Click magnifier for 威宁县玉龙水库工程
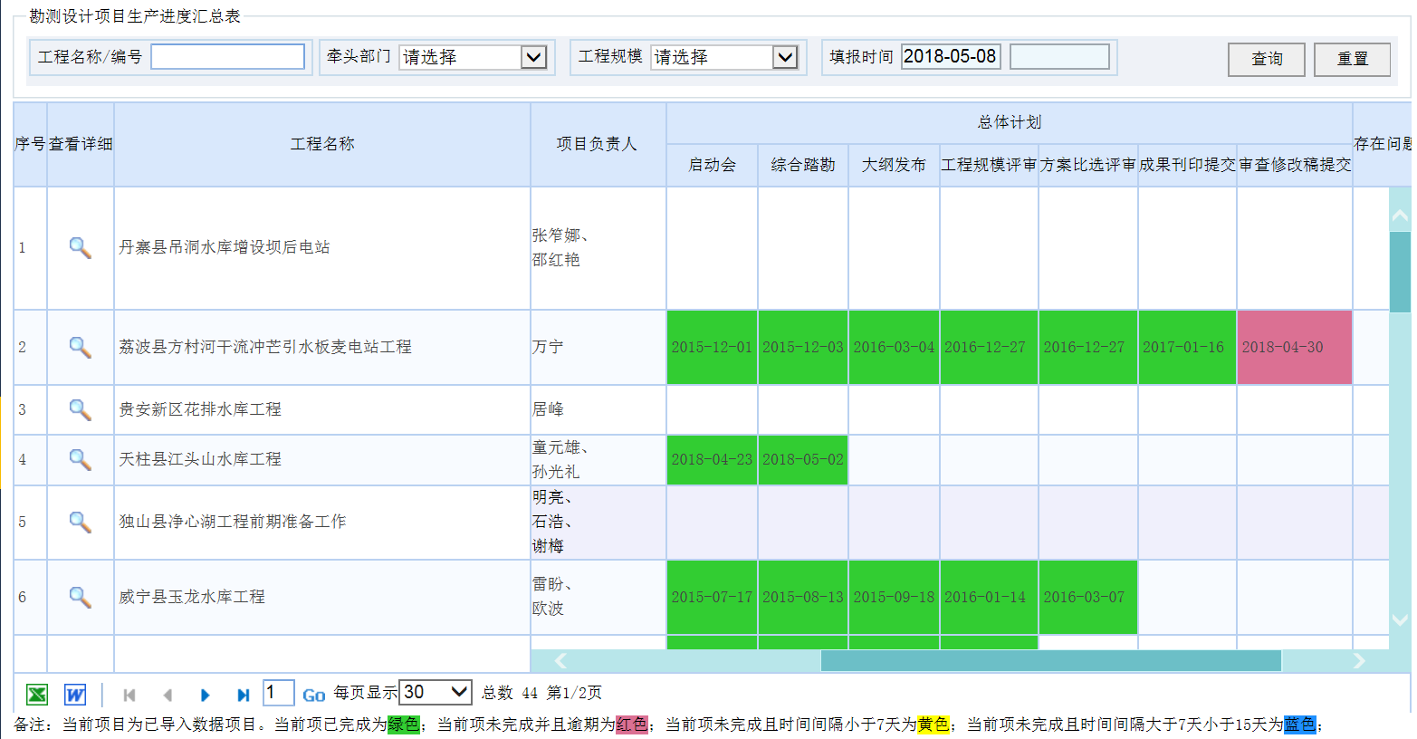The image size is (1417, 739). 80,597
